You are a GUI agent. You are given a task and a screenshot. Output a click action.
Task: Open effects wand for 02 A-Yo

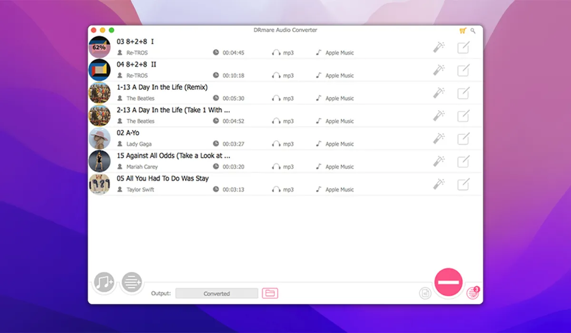tap(439, 138)
